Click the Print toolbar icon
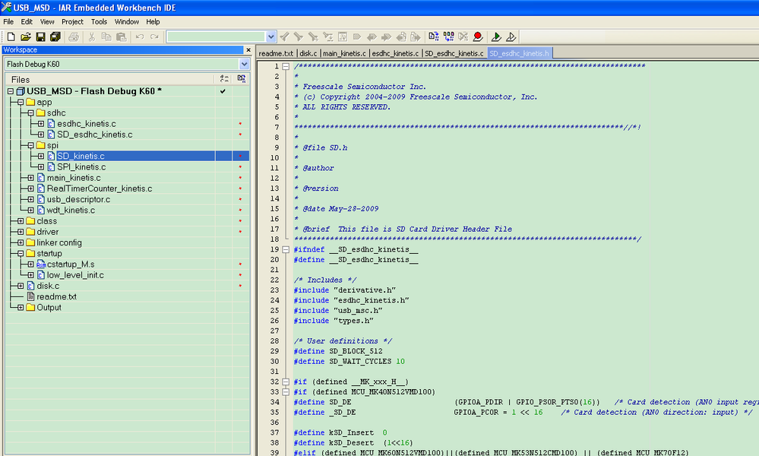Image resolution: width=759 pixels, height=456 pixels. [x=74, y=36]
